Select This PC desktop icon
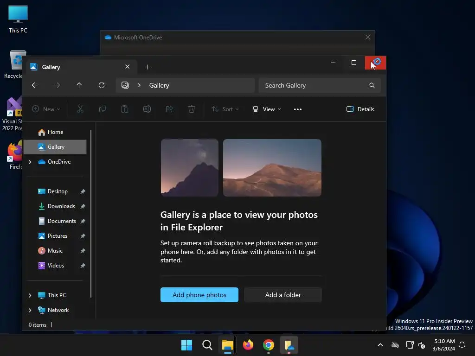This screenshot has height=356, width=475. (18, 19)
